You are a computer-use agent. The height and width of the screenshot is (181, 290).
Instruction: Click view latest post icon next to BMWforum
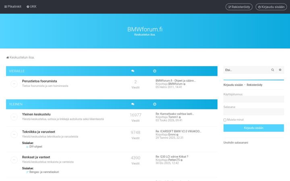click(184, 84)
